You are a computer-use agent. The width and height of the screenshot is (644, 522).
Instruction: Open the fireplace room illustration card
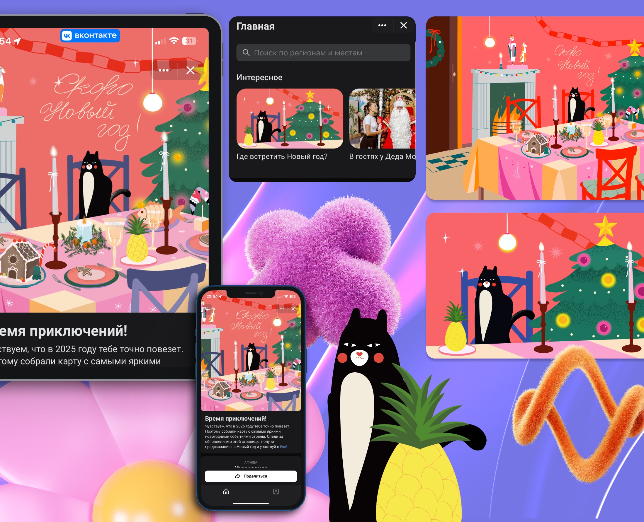click(535, 108)
